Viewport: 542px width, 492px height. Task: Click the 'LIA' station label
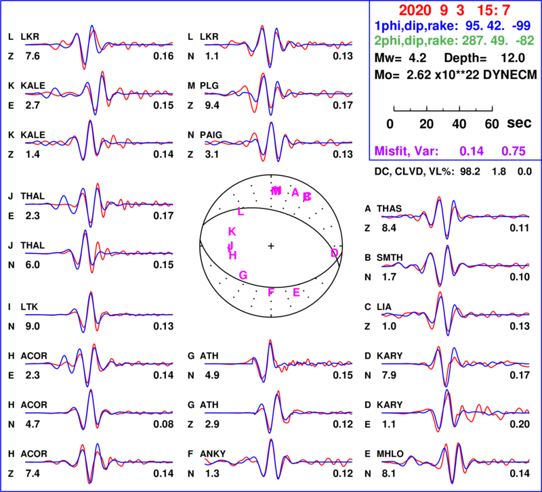[x=384, y=307]
